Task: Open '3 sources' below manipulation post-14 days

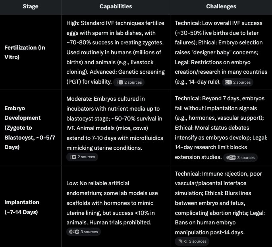Action: [x=192, y=241]
